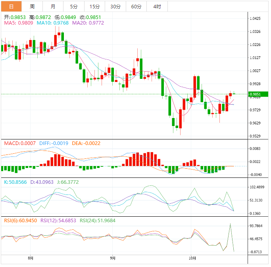Image resolution: width=271 pixels, height=267 pixels.
Task: Switch to the 月 monthly tab
Action: (x=53, y=7)
